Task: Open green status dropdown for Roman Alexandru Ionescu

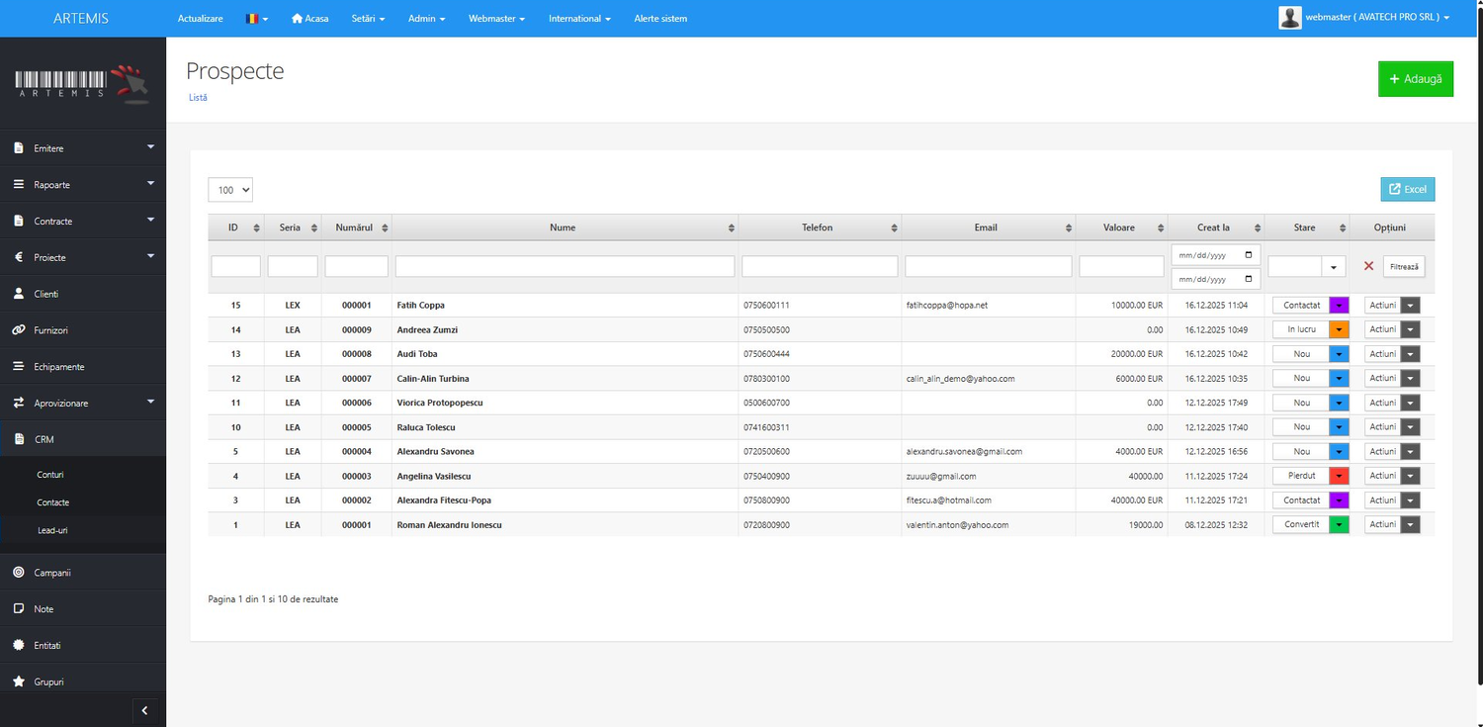Action: 1340,525
